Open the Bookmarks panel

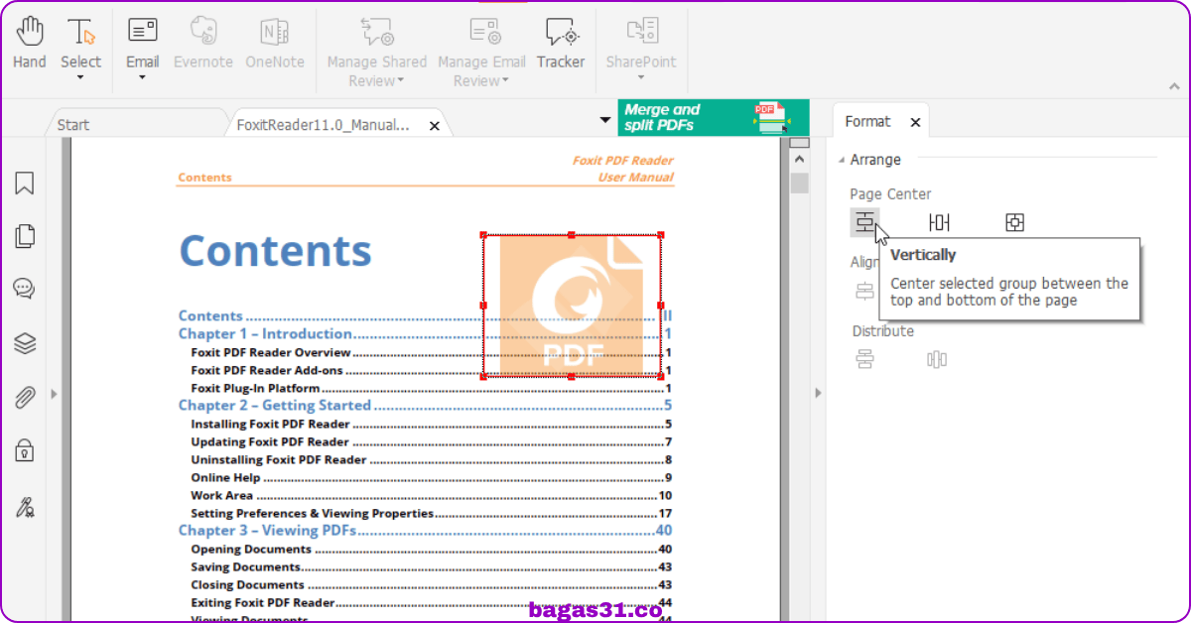tap(25, 183)
